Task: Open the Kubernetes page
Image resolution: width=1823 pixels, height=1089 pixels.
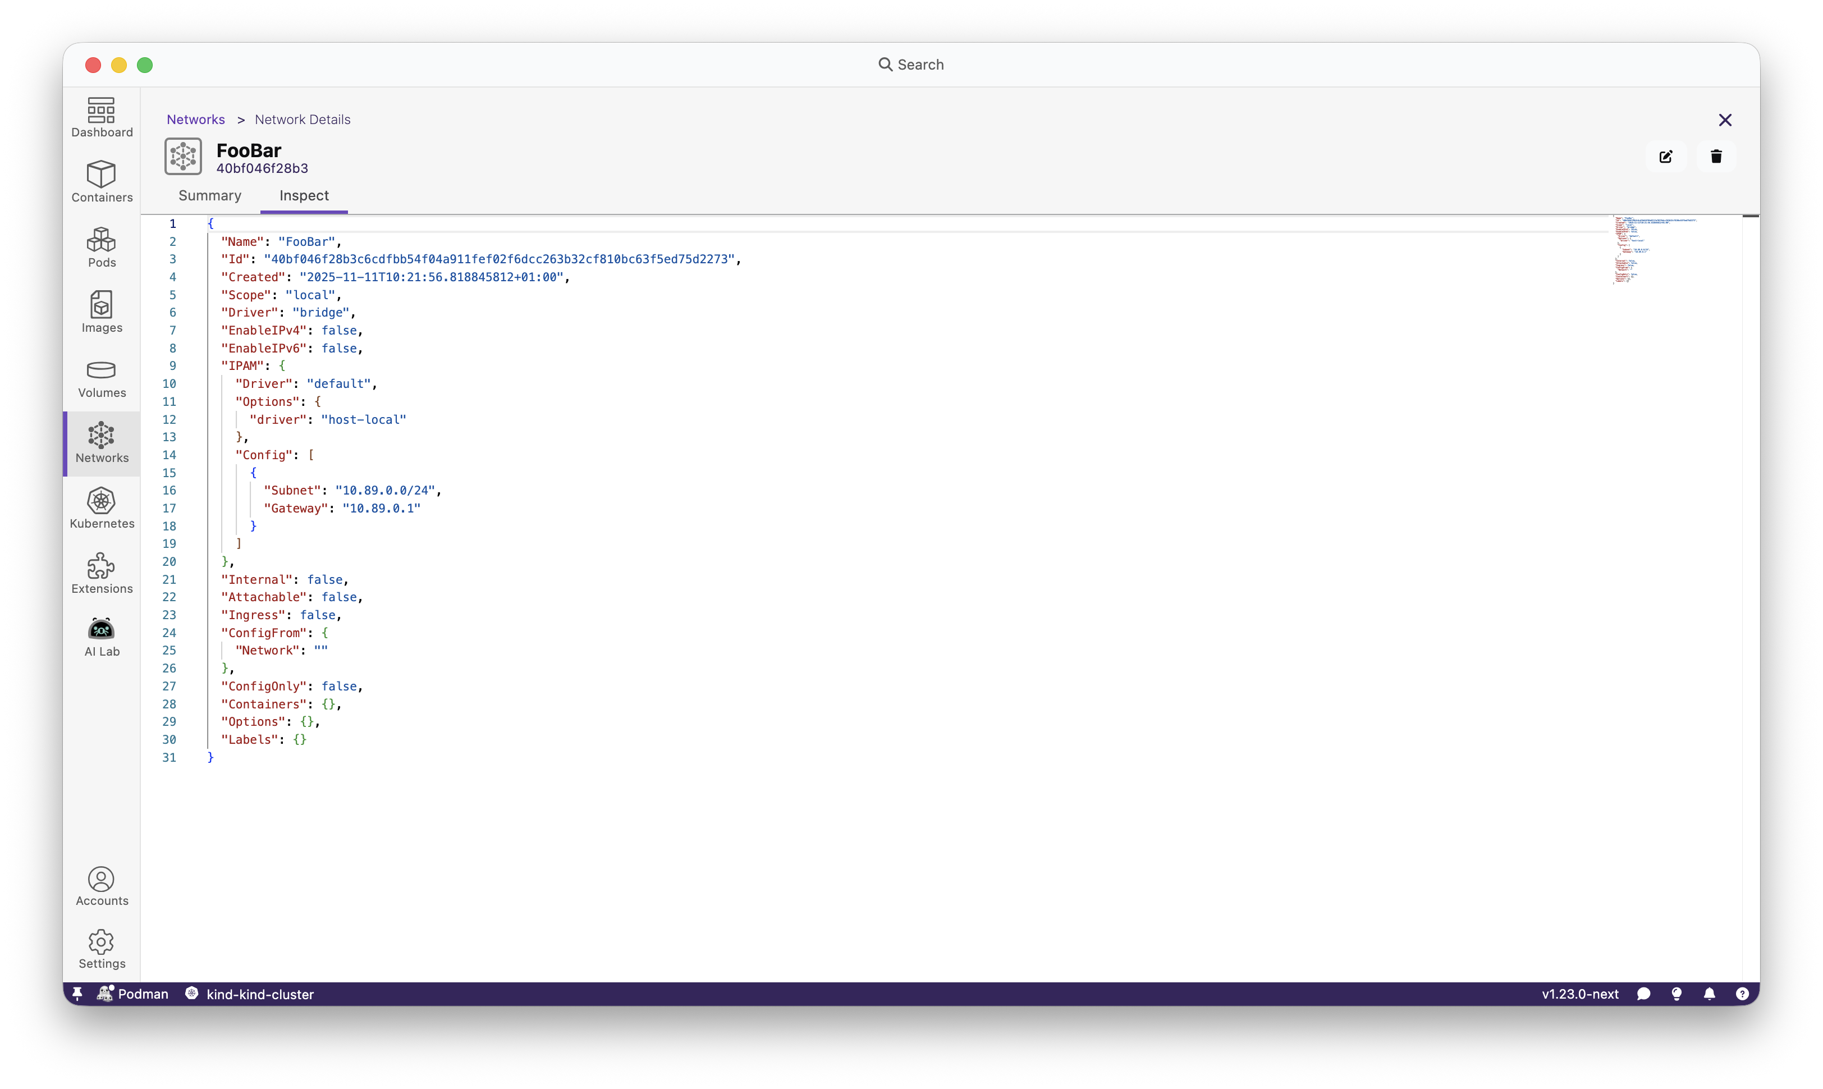Action: [101, 508]
